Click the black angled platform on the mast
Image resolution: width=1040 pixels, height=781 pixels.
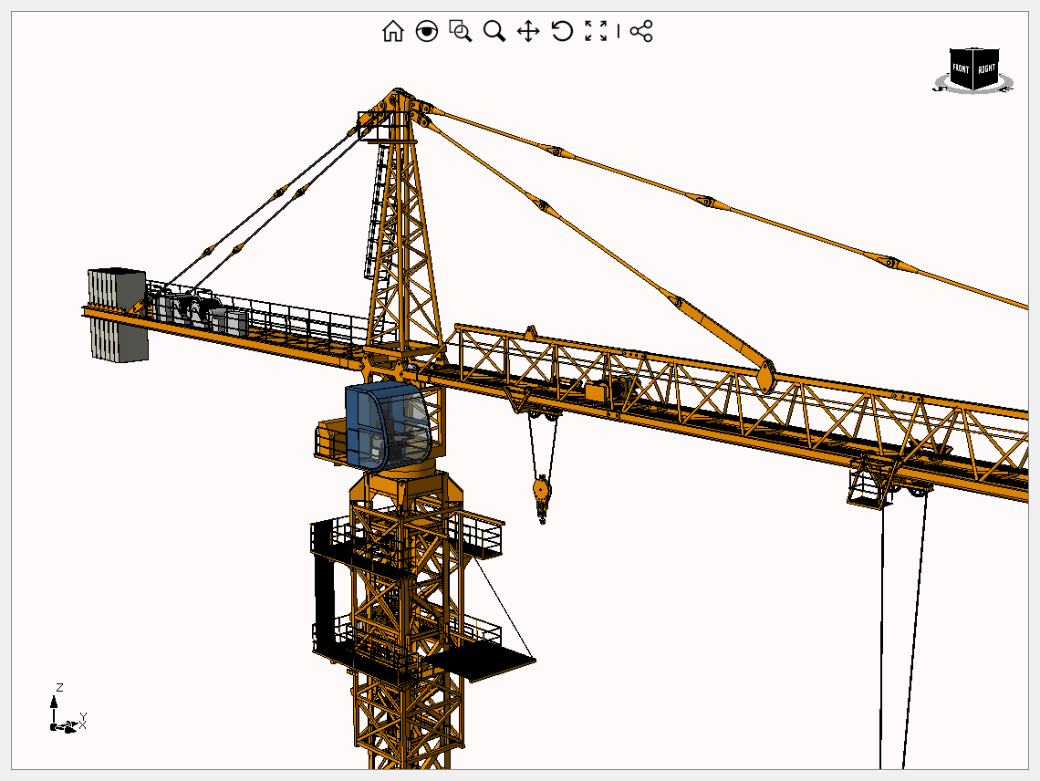482,662
